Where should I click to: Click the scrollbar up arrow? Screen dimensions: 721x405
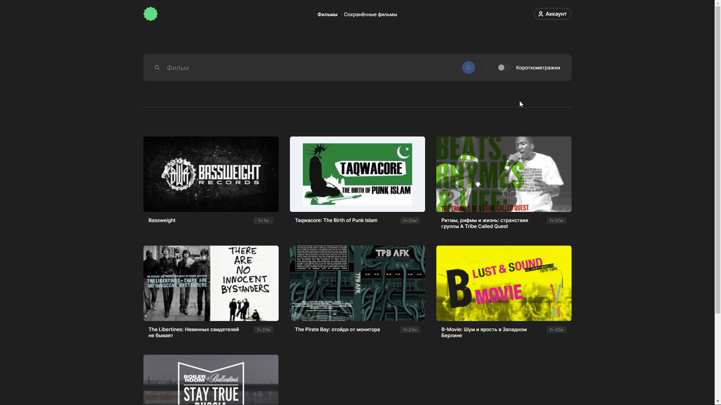tap(717, 3)
